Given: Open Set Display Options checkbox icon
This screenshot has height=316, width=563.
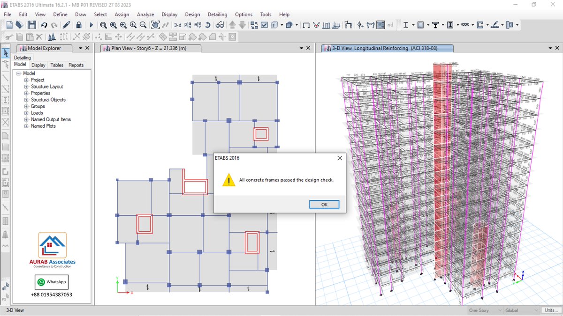Looking at the screenshot, I should coord(264,25).
